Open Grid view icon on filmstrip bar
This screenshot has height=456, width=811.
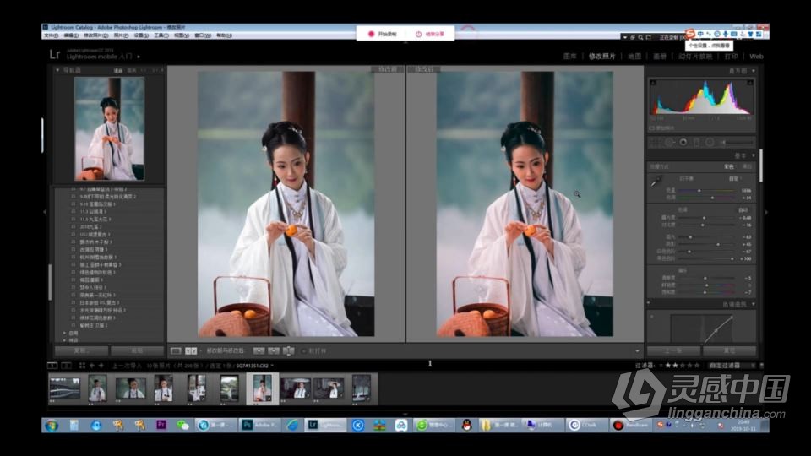pyautogui.click(x=82, y=366)
